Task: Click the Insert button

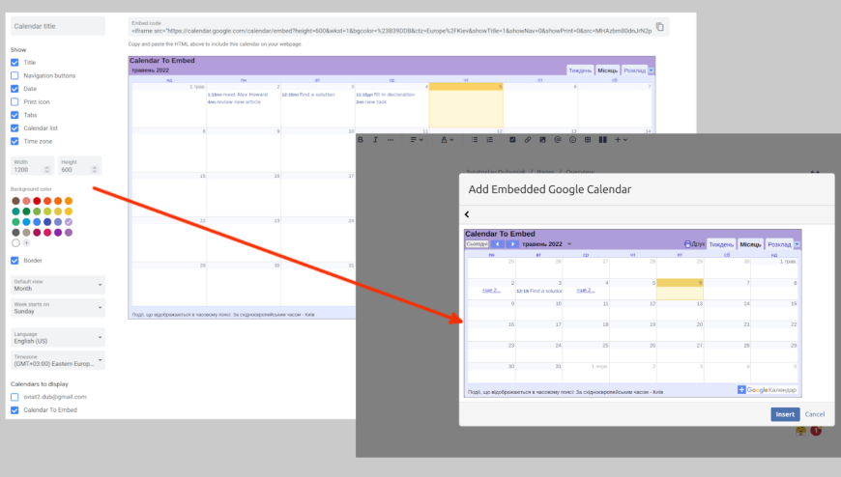Action: click(785, 414)
